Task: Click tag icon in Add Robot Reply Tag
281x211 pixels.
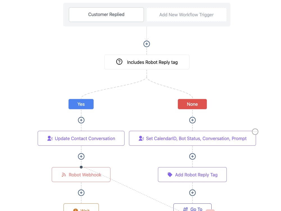Action: pos(170,175)
